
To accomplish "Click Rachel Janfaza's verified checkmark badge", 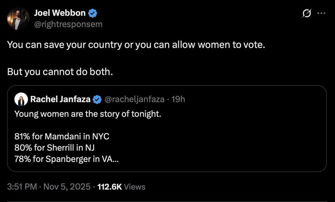I will click(97, 99).
